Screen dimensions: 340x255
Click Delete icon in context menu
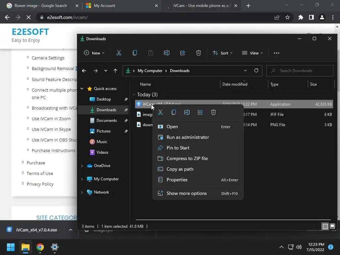213,112
